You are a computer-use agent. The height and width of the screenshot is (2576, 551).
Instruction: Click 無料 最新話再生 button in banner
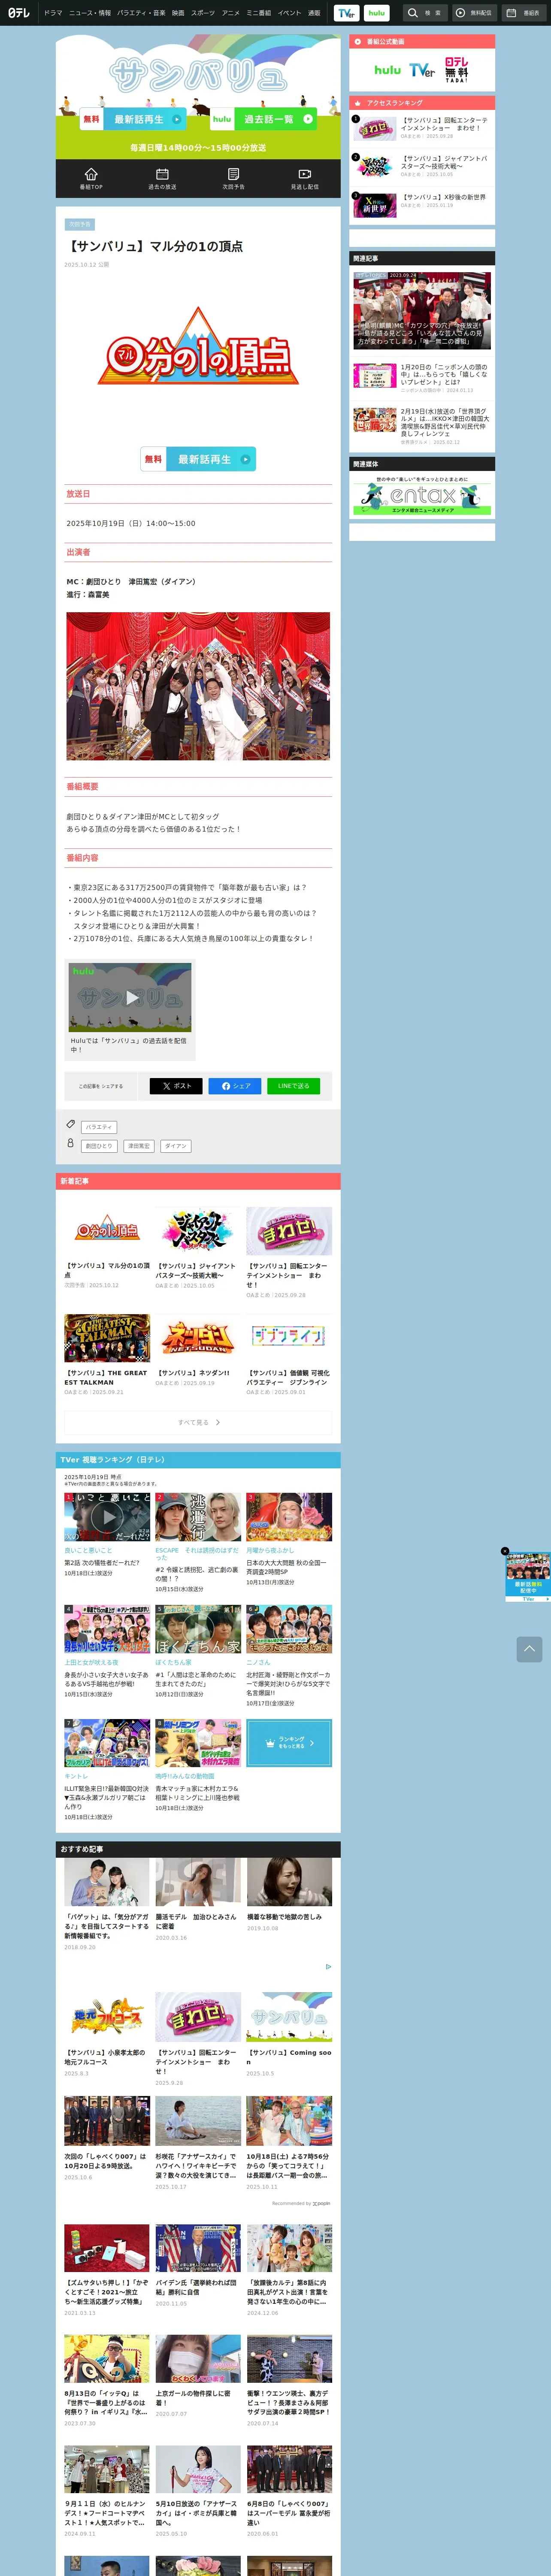[x=133, y=119]
